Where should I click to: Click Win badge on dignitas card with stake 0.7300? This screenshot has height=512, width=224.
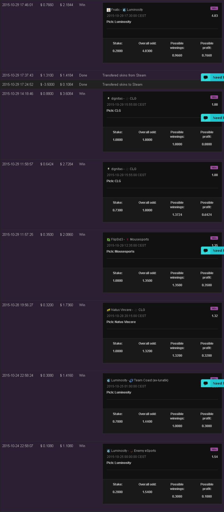pos(214,167)
